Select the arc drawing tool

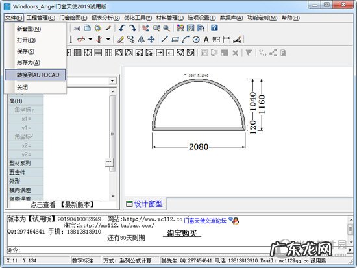pos(186,40)
